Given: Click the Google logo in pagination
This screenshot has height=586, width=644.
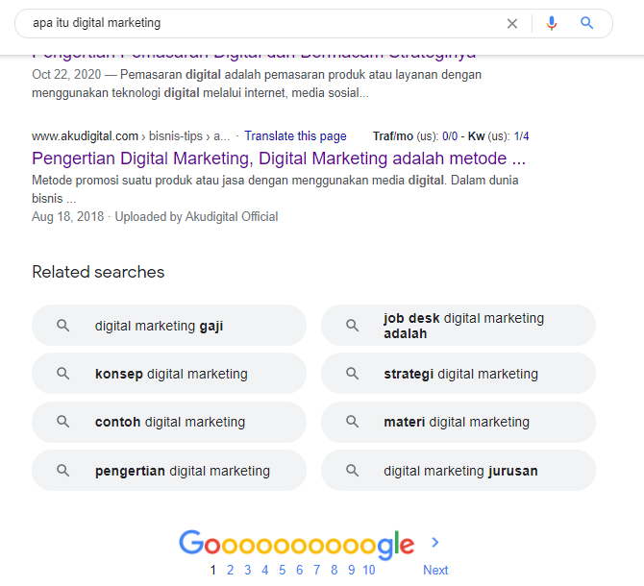Looking at the screenshot, I should click(296, 545).
